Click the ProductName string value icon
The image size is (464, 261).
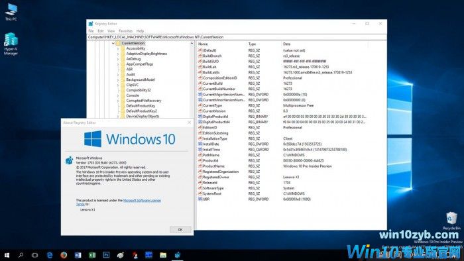coord(200,166)
